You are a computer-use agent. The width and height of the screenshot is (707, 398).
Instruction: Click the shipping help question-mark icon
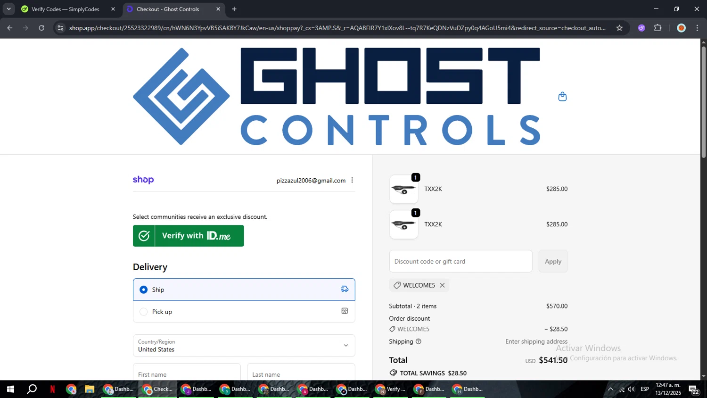(419, 341)
